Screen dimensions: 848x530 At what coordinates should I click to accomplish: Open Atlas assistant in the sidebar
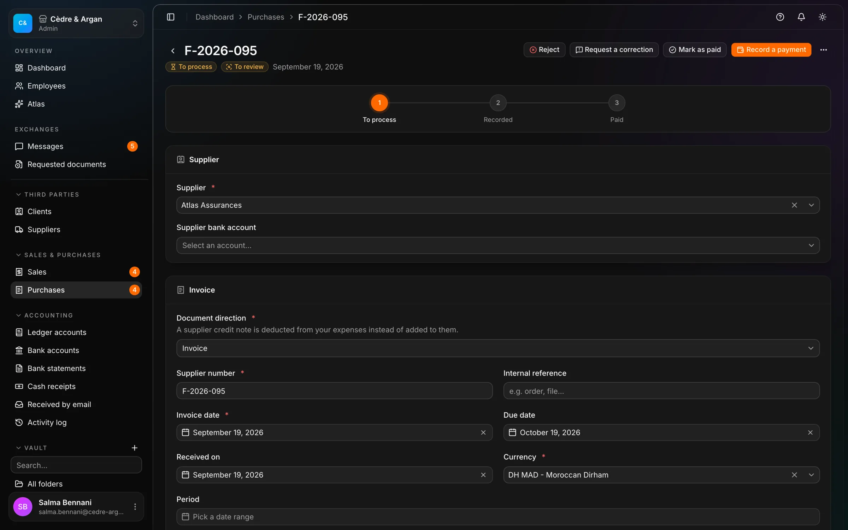tap(76, 104)
